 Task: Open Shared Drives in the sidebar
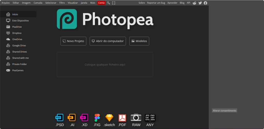click(18, 52)
